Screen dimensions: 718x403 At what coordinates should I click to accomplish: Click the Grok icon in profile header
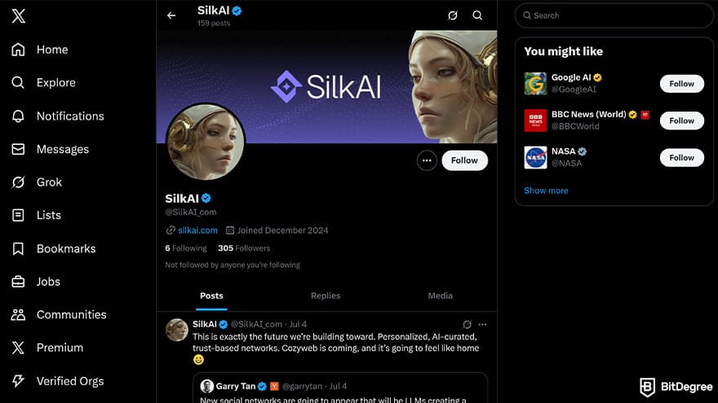click(x=452, y=15)
